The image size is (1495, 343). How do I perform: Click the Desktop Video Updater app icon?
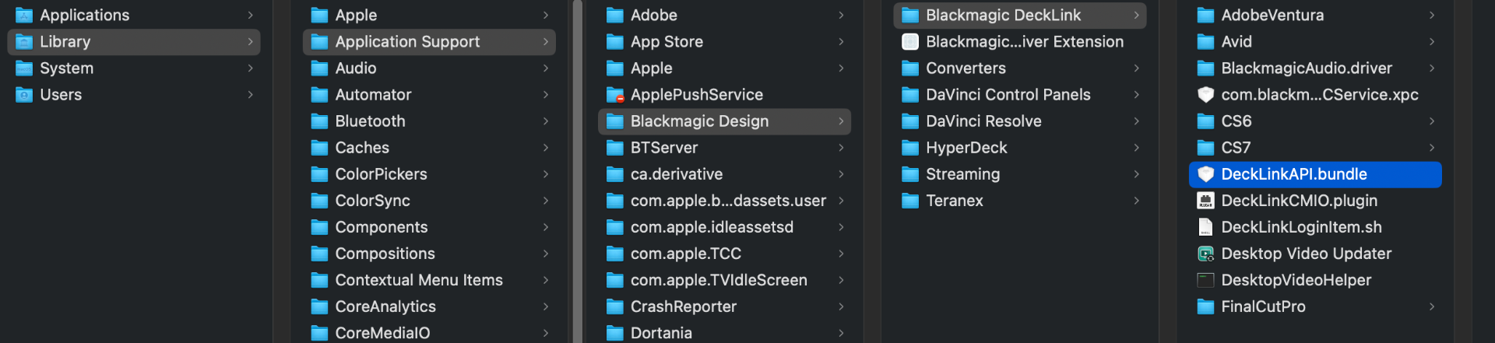pos(1205,254)
